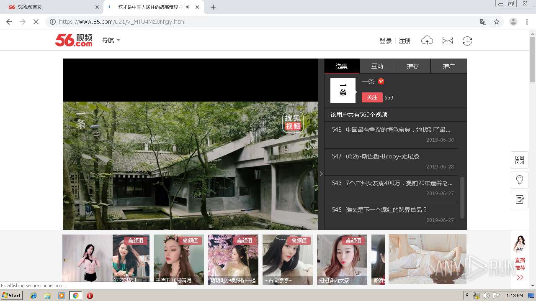Viewport: 536px width, 301px height.
Task: Click the 关注 follow button
Action: (372, 97)
